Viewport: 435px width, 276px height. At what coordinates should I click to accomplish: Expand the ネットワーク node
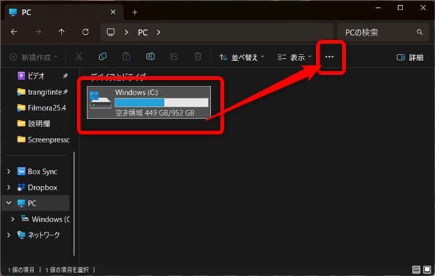point(9,235)
